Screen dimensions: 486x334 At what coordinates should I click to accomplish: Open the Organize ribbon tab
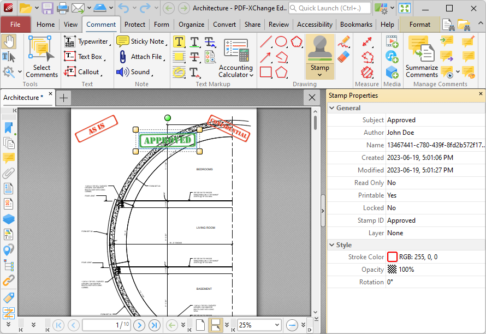(192, 25)
